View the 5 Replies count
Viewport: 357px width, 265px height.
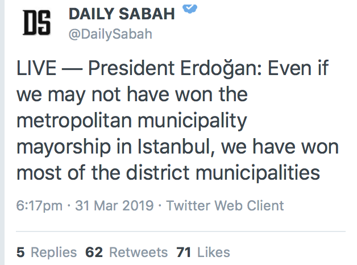pyautogui.click(x=47, y=252)
